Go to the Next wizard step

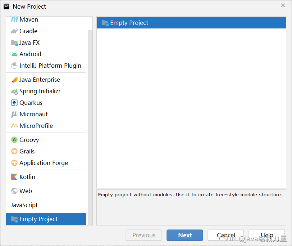pos(185,235)
